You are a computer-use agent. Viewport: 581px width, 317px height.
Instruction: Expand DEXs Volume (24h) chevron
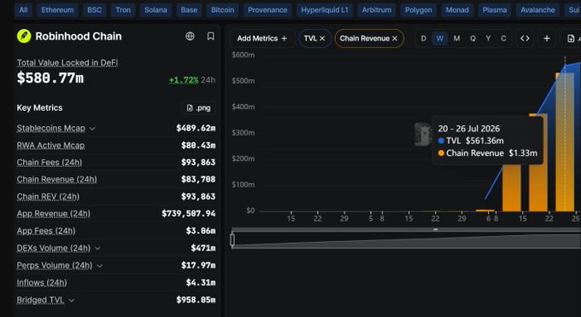click(x=97, y=248)
